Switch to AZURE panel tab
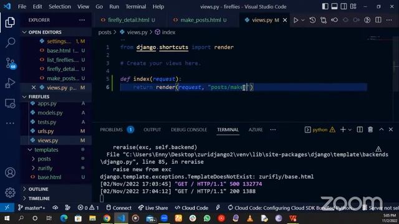 coord(256,130)
